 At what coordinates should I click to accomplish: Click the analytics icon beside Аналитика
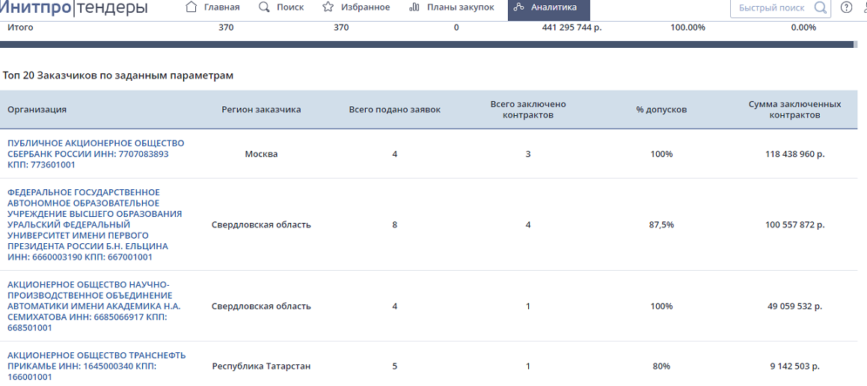point(518,7)
